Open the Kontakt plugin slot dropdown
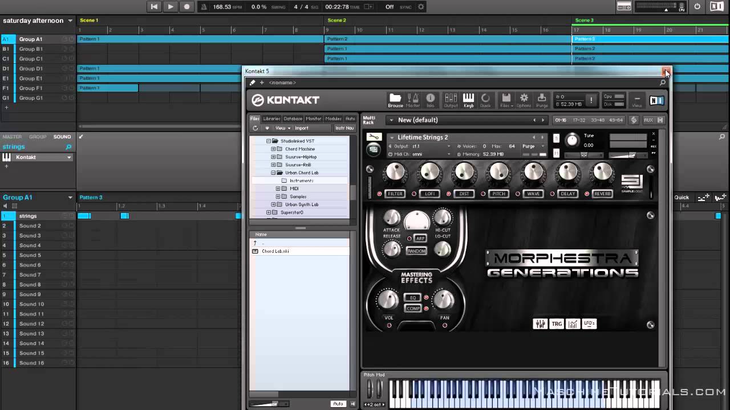The width and height of the screenshot is (730, 410). pyautogui.click(x=69, y=157)
